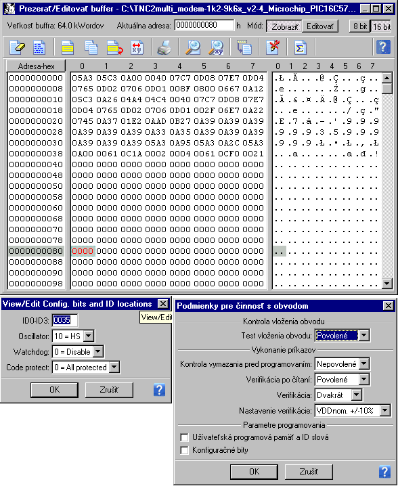Click the copy block icon
The width and height of the screenshot is (398, 486).
pos(91,47)
